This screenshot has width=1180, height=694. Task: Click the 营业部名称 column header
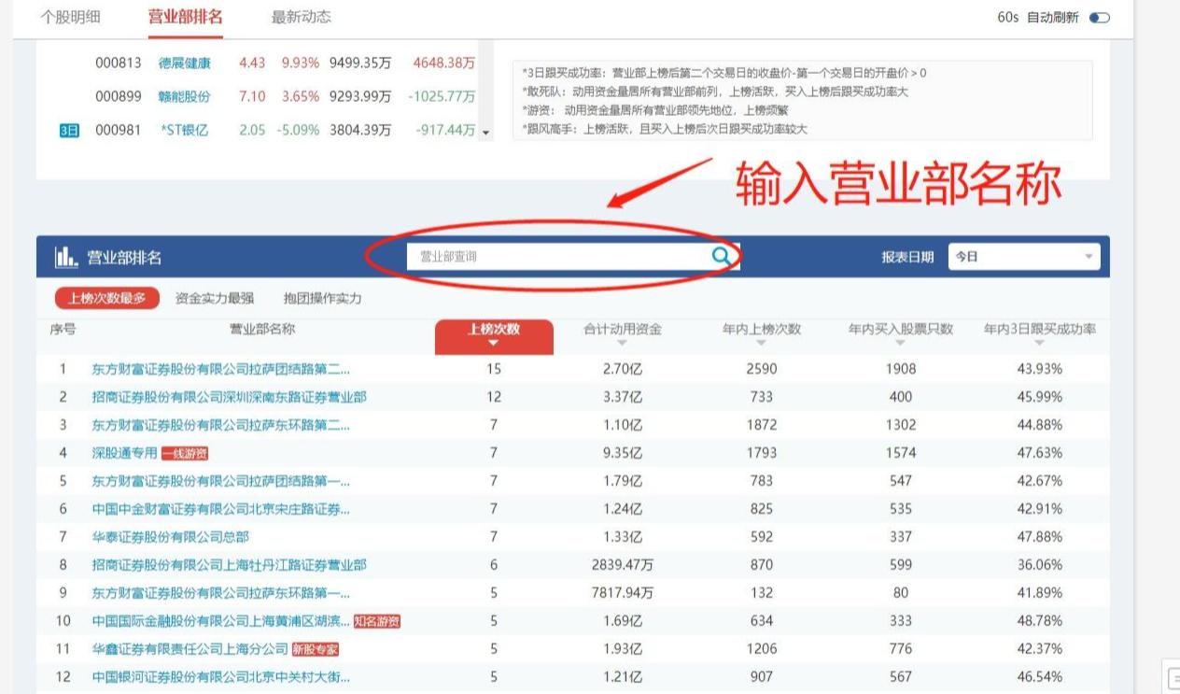coord(262,329)
